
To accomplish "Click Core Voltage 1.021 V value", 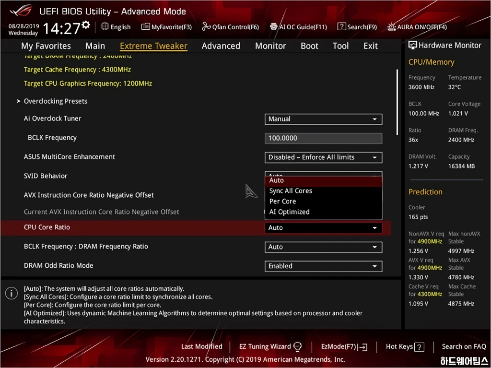I will coord(458,114).
